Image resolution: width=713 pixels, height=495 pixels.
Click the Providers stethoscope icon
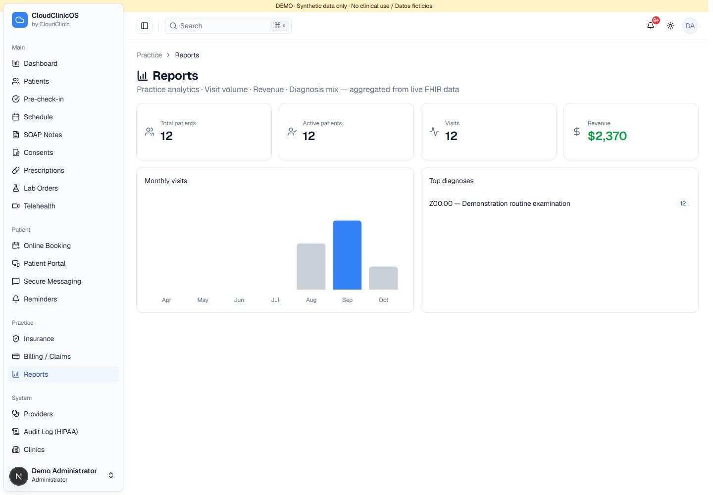[16, 414]
